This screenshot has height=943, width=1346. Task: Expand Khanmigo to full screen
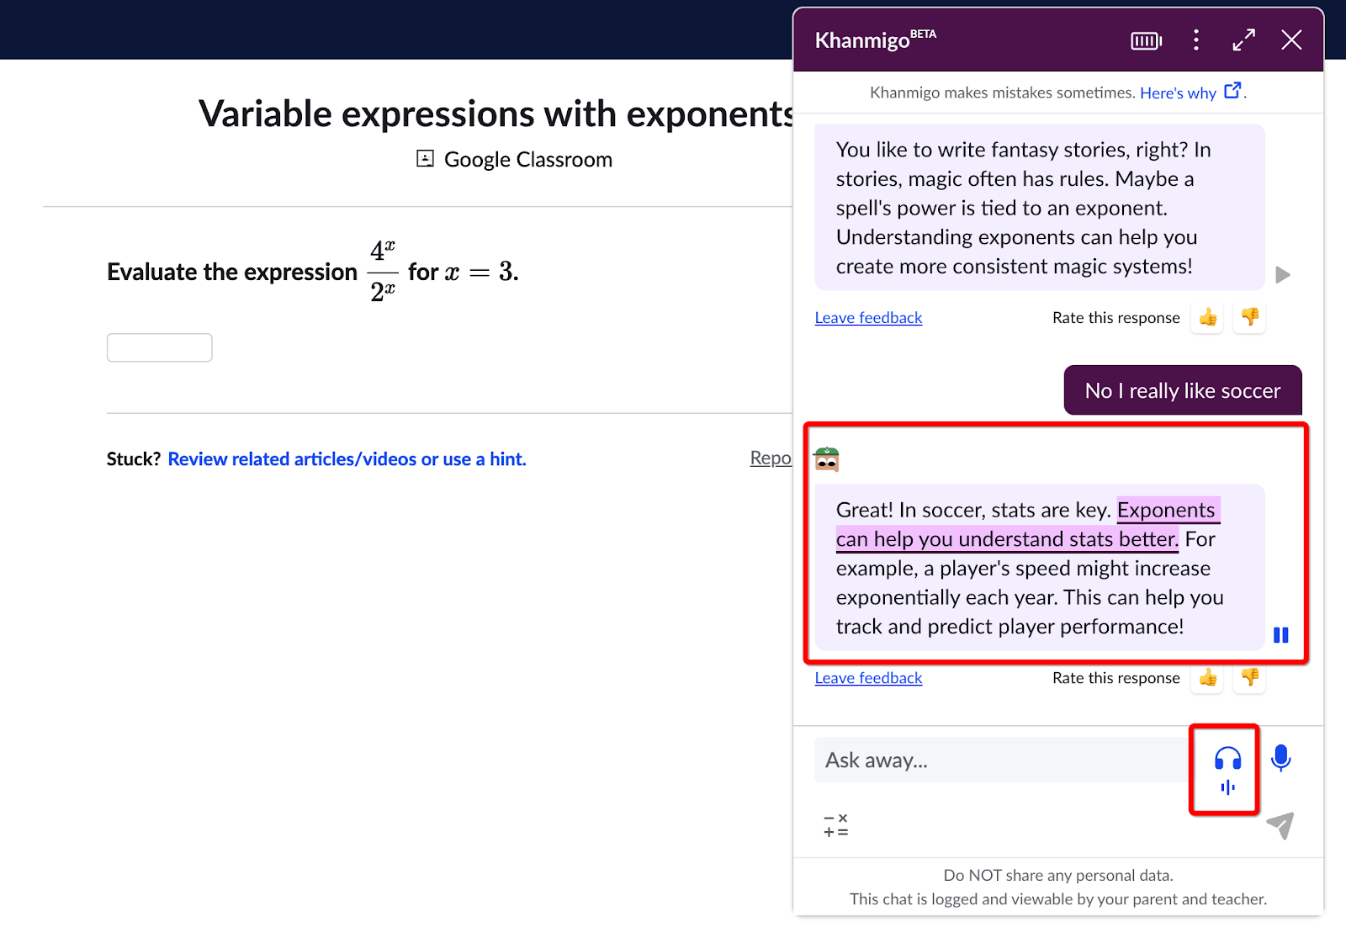(x=1243, y=40)
